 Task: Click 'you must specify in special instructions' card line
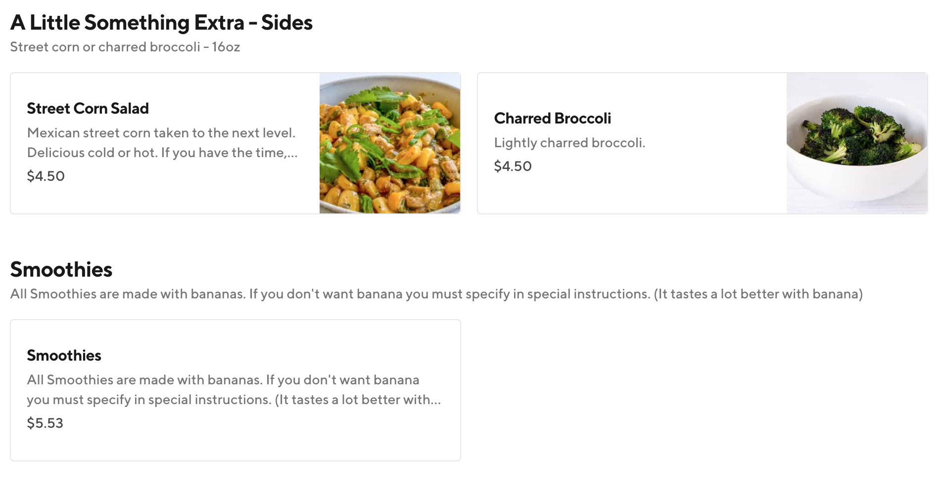(x=148, y=400)
